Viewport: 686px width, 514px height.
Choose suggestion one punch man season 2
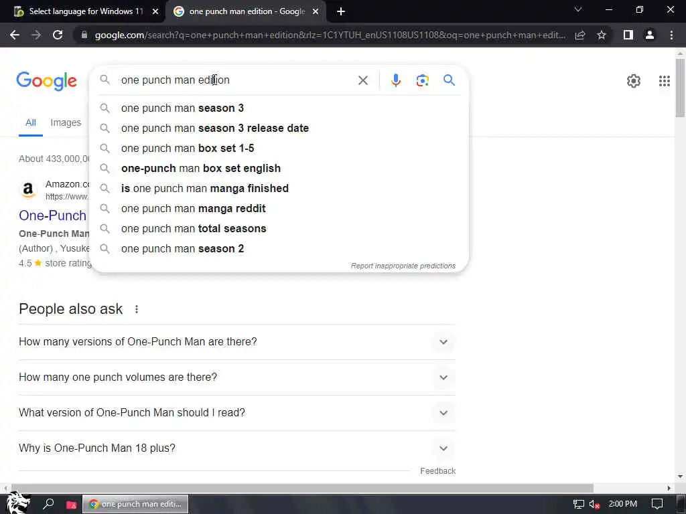coord(279,249)
